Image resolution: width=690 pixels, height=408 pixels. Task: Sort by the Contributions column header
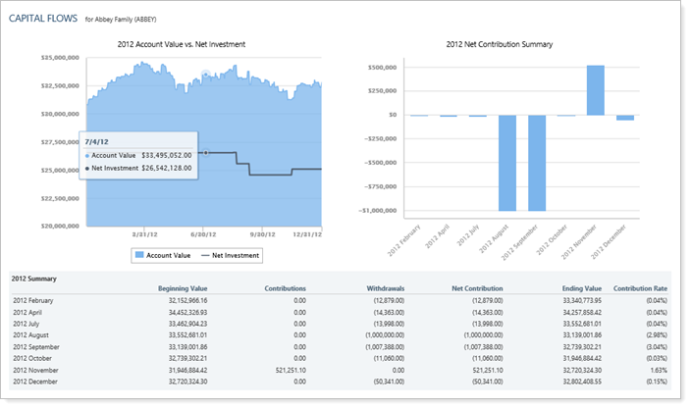285,288
